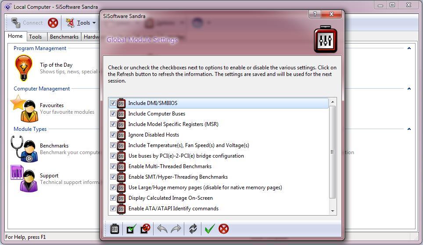Click the check-all green checkbox toolbar icon

point(131,229)
